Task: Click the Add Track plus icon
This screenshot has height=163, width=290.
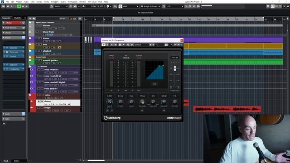Action: point(30,19)
